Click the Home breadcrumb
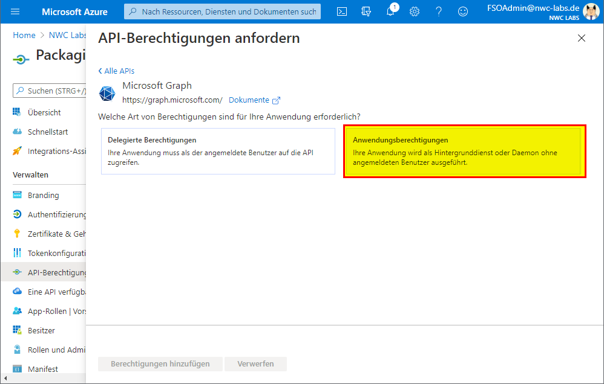Screen dimensions: 604x384 tap(24, 35)
